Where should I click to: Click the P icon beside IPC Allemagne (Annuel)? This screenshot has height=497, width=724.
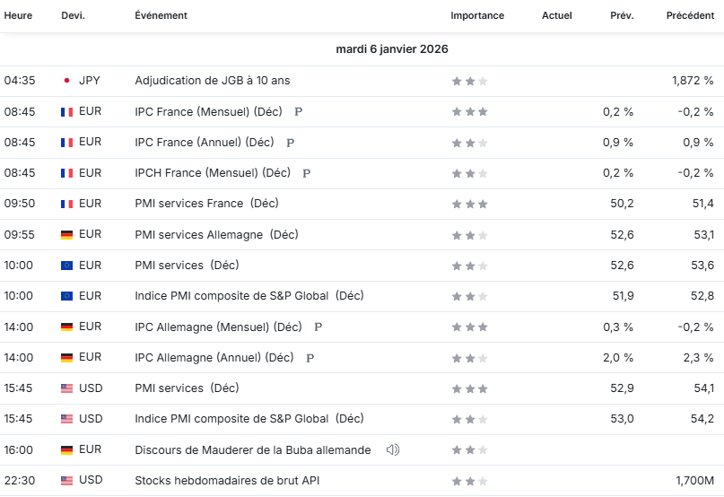[310, 358]
